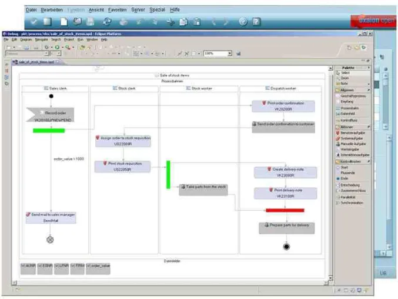Open the Hilfe menu in background window
This screenshot has width=398, height=299.
pos(175,10)
